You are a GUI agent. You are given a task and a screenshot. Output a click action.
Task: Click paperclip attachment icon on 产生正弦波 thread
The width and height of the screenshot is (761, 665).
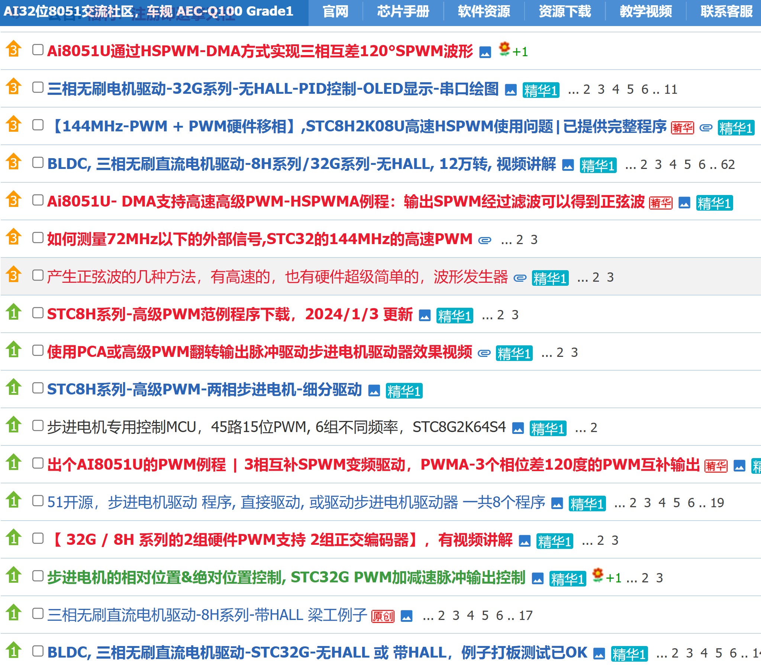(x=520, y=278)
